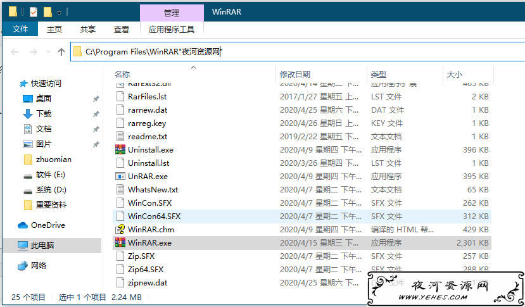Click the properties icon in quick access toolbar
This screenshot has width=525, height=307.
(x=34, y=12)
